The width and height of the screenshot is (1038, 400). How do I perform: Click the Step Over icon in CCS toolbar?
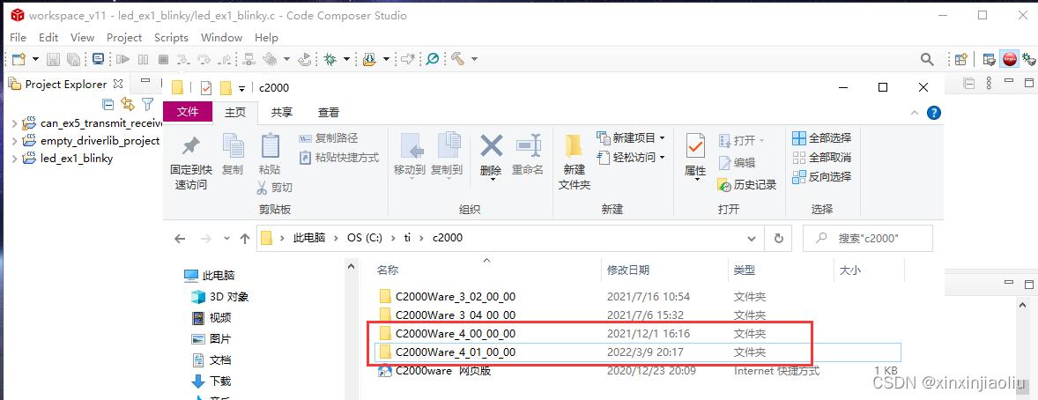coord(204,59)
